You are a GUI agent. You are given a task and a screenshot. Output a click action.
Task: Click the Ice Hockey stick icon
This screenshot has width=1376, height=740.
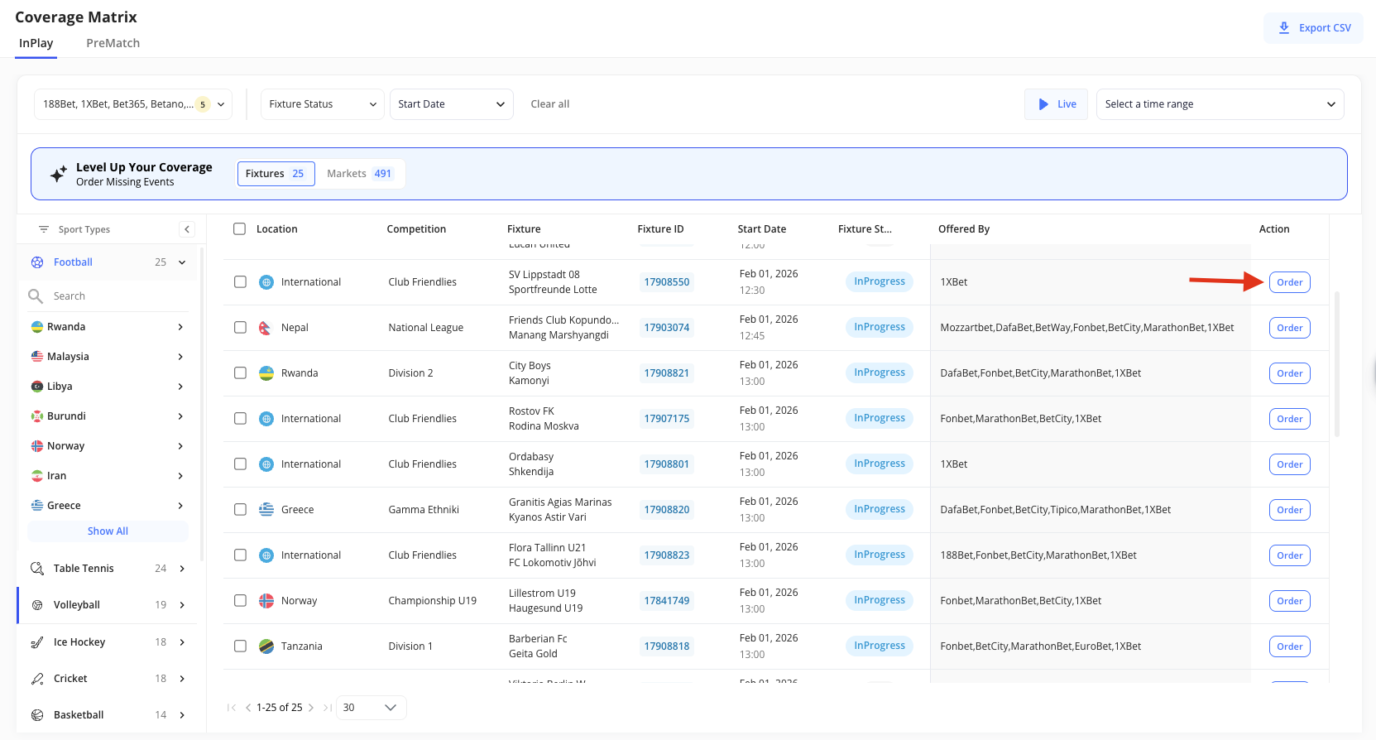click(37, 642)
